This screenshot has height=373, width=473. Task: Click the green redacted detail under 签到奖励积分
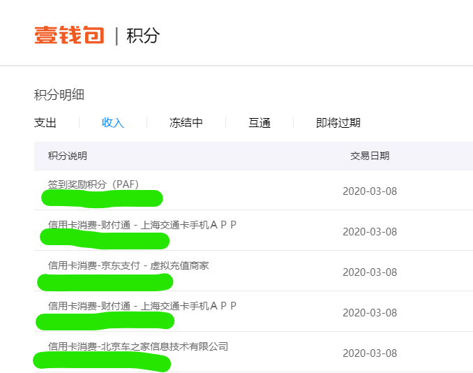(x=102, y=199)
